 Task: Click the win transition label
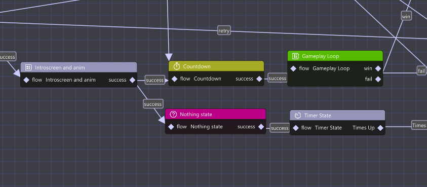pos(406,16)
